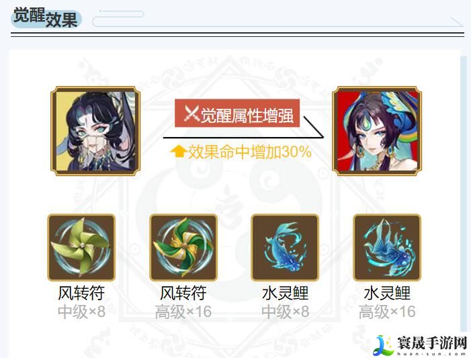Click the 高级×16 label under 风转符
The width and height of the screenshot is (471, 358).
pyautogui.click(x=183, y=312)
